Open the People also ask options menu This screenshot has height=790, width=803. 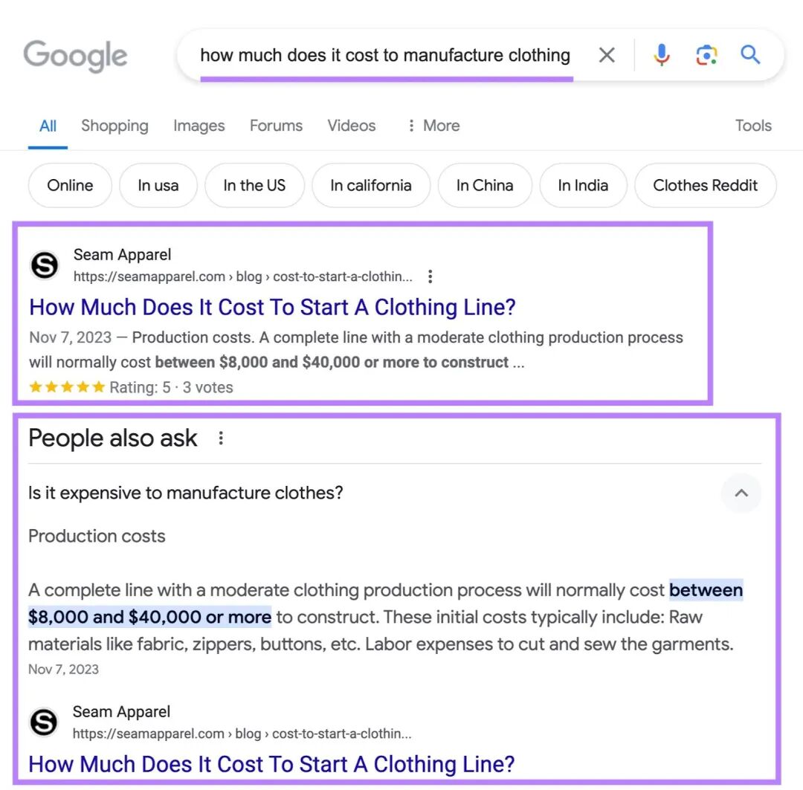click(221, 438)
